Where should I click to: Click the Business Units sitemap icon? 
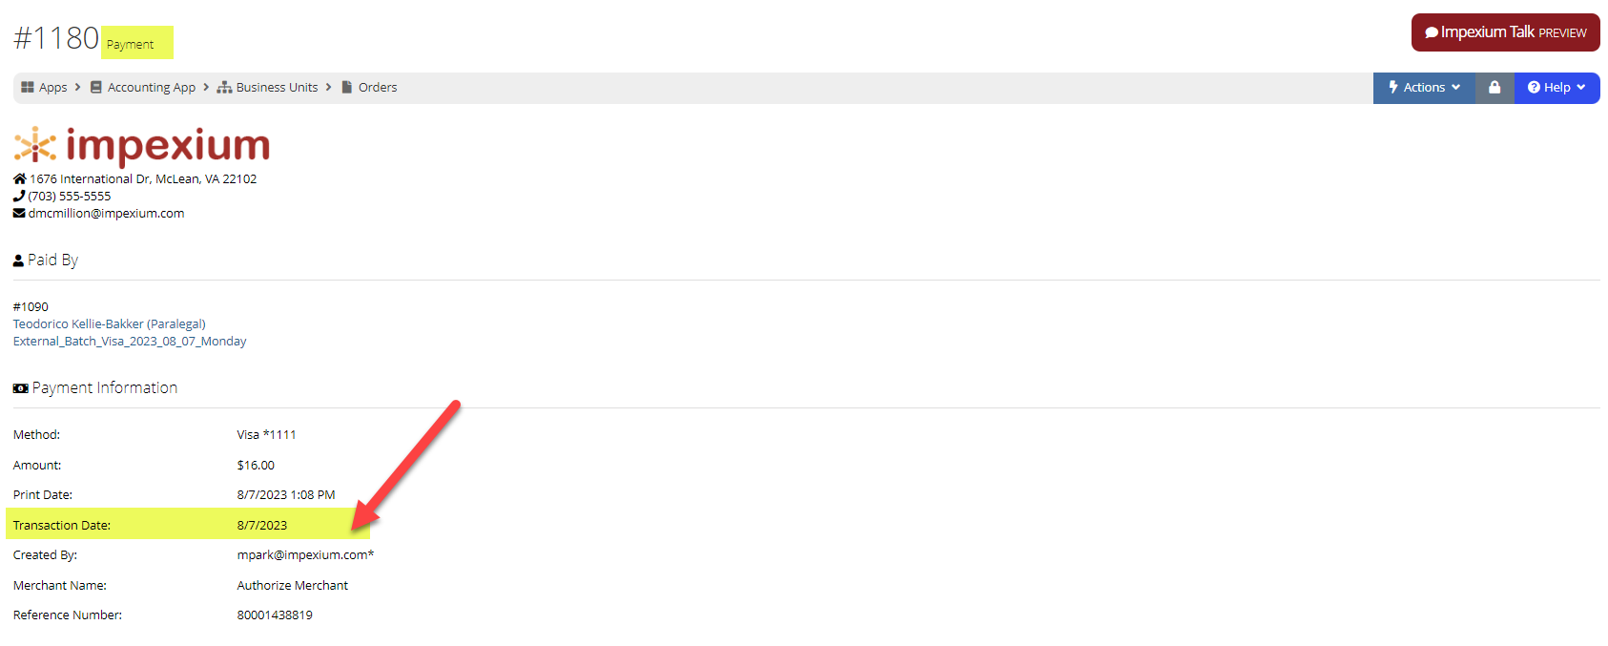224,87
